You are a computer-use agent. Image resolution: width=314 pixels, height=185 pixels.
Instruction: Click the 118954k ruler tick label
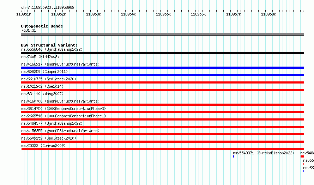click(x=128, y=14)
